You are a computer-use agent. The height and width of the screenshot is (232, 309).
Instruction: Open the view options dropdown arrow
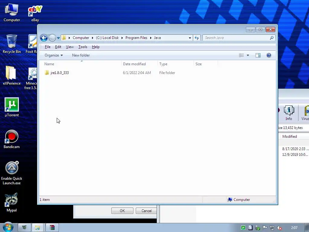click(248, 55)
